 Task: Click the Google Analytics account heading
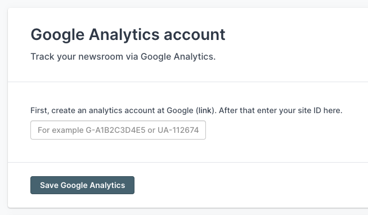click(x=128, y=35)
